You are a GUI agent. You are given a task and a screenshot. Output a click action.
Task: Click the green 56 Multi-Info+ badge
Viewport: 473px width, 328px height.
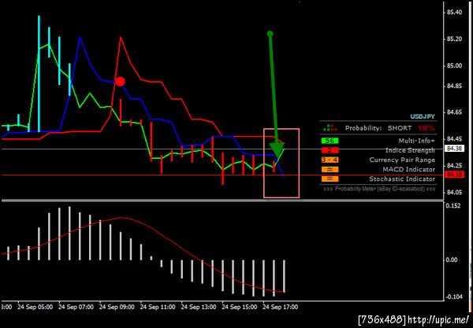(330, 141)
